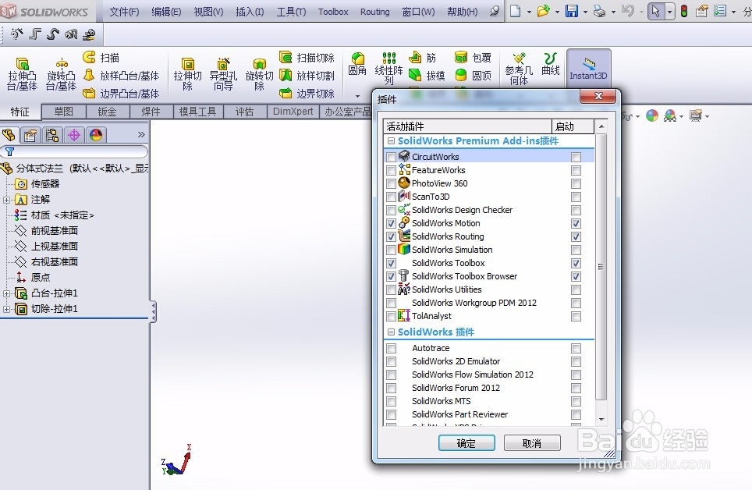Select the 圆角 fillet tool

(x=357, y=64)
